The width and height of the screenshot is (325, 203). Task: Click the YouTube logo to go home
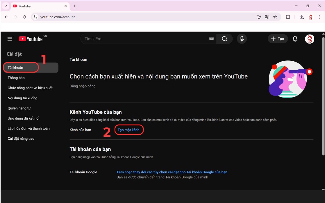[31, 39]
